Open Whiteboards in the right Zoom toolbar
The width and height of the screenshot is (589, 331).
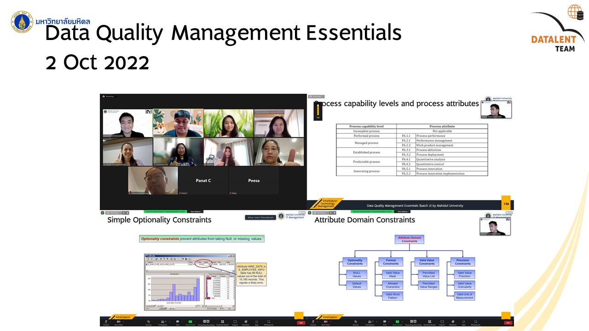(475, 322)
